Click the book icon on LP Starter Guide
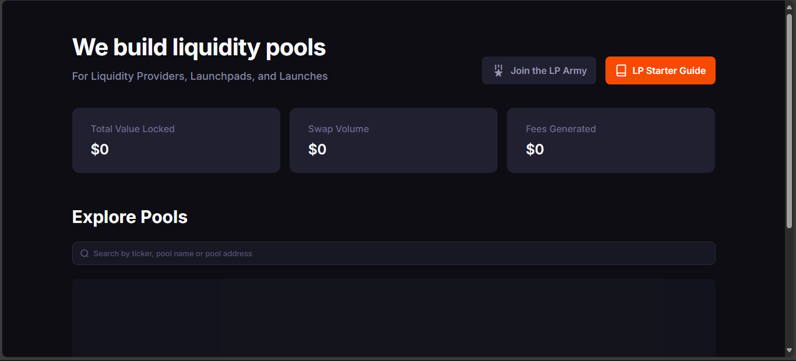 click(x=621, y=71)
